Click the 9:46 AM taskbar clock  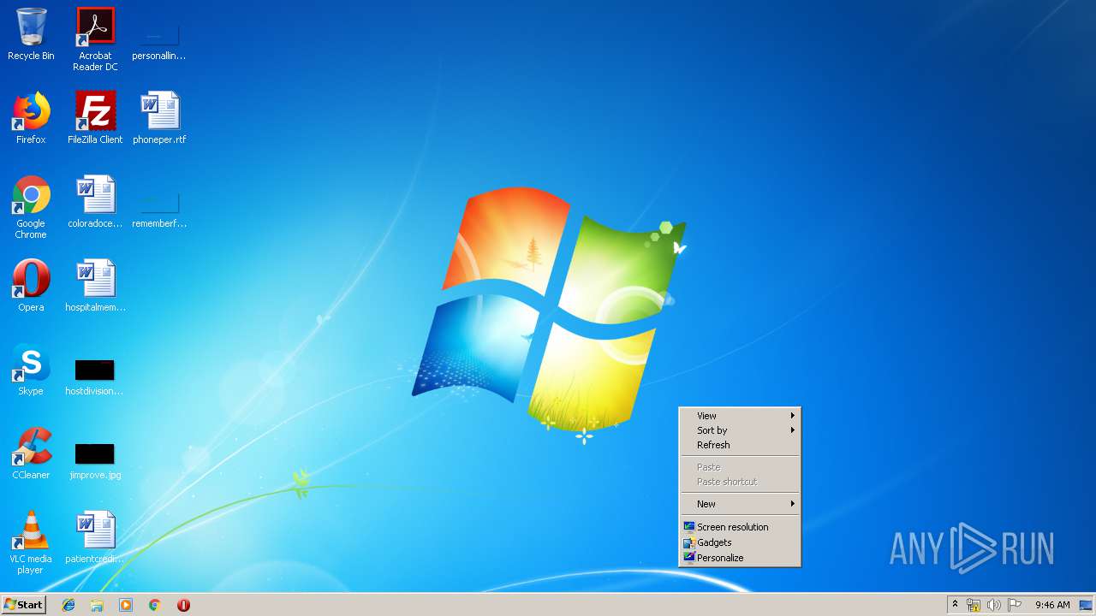coord(1052,605)
